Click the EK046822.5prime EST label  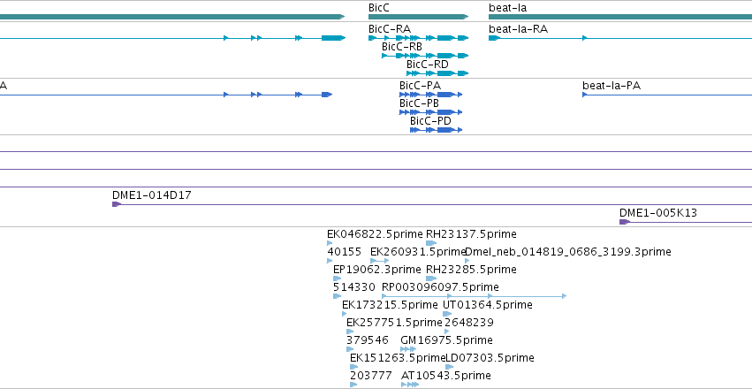coord(375,234)
